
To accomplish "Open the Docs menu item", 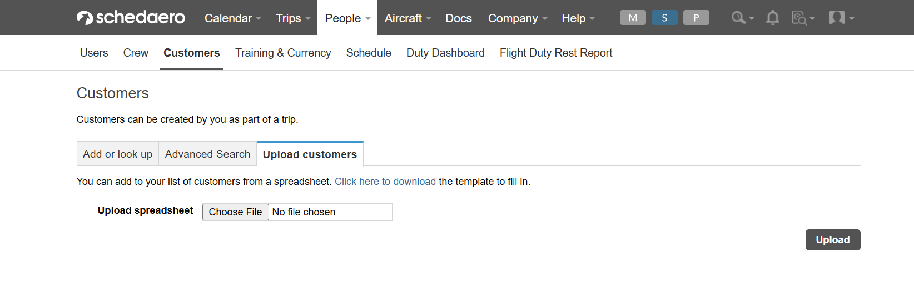I will (459, 18).
